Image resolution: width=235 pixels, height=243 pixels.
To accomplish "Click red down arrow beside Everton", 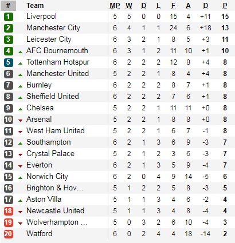I will coord(20,166).
